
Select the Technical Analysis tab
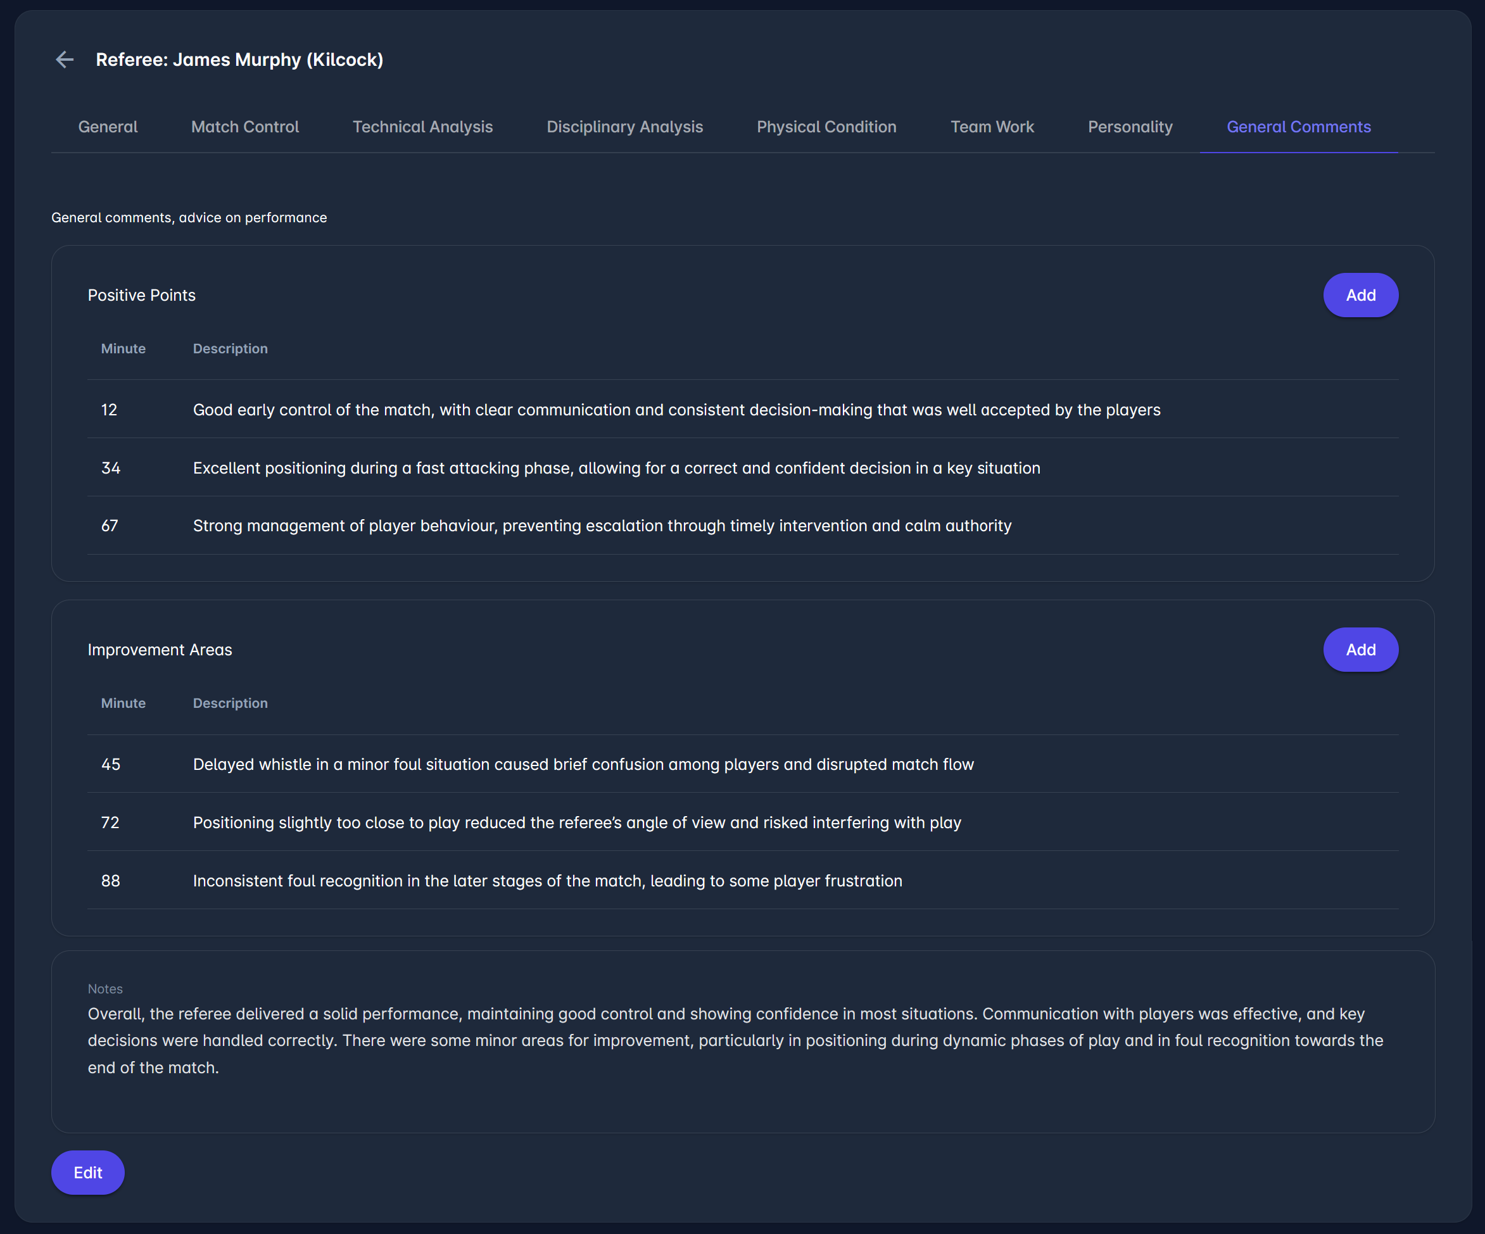pos(422,127)
